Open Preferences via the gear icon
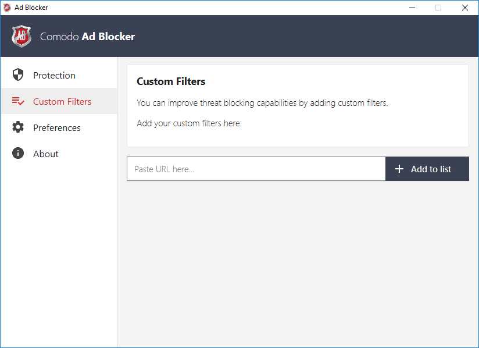 point(18,127)
